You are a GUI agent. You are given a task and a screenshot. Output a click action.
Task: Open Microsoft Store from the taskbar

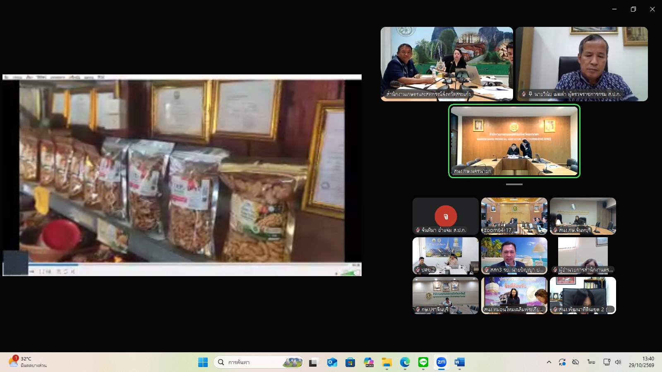click(350, 362)
